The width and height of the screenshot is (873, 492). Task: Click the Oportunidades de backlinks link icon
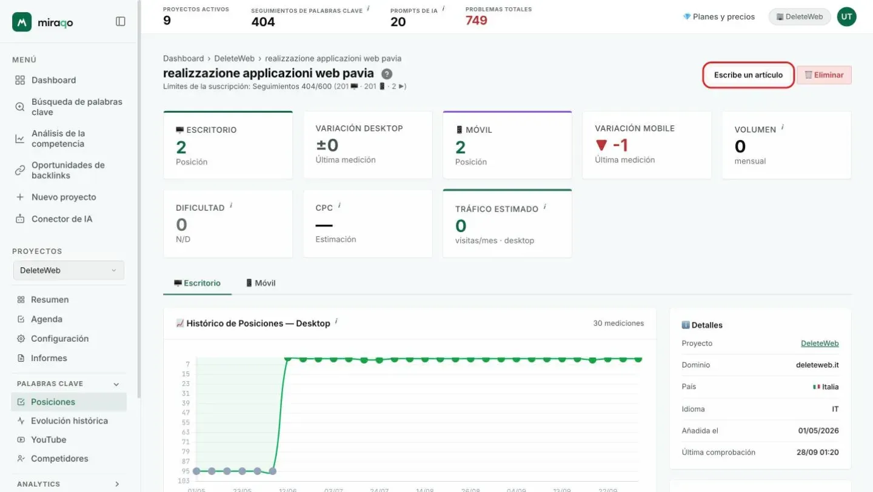tap(20, 170)
